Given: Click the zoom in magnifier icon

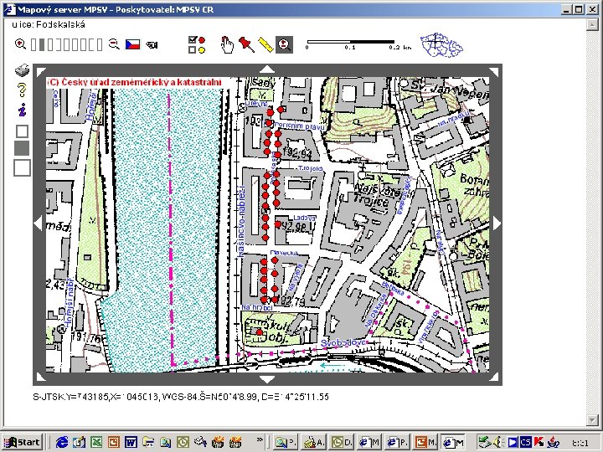Looking at the screenshot, I should (20, 44).
